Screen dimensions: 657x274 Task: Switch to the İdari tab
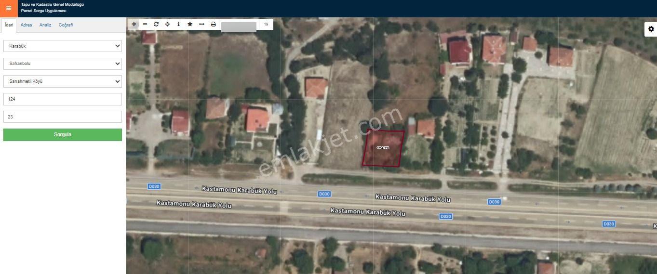[9, 25]
